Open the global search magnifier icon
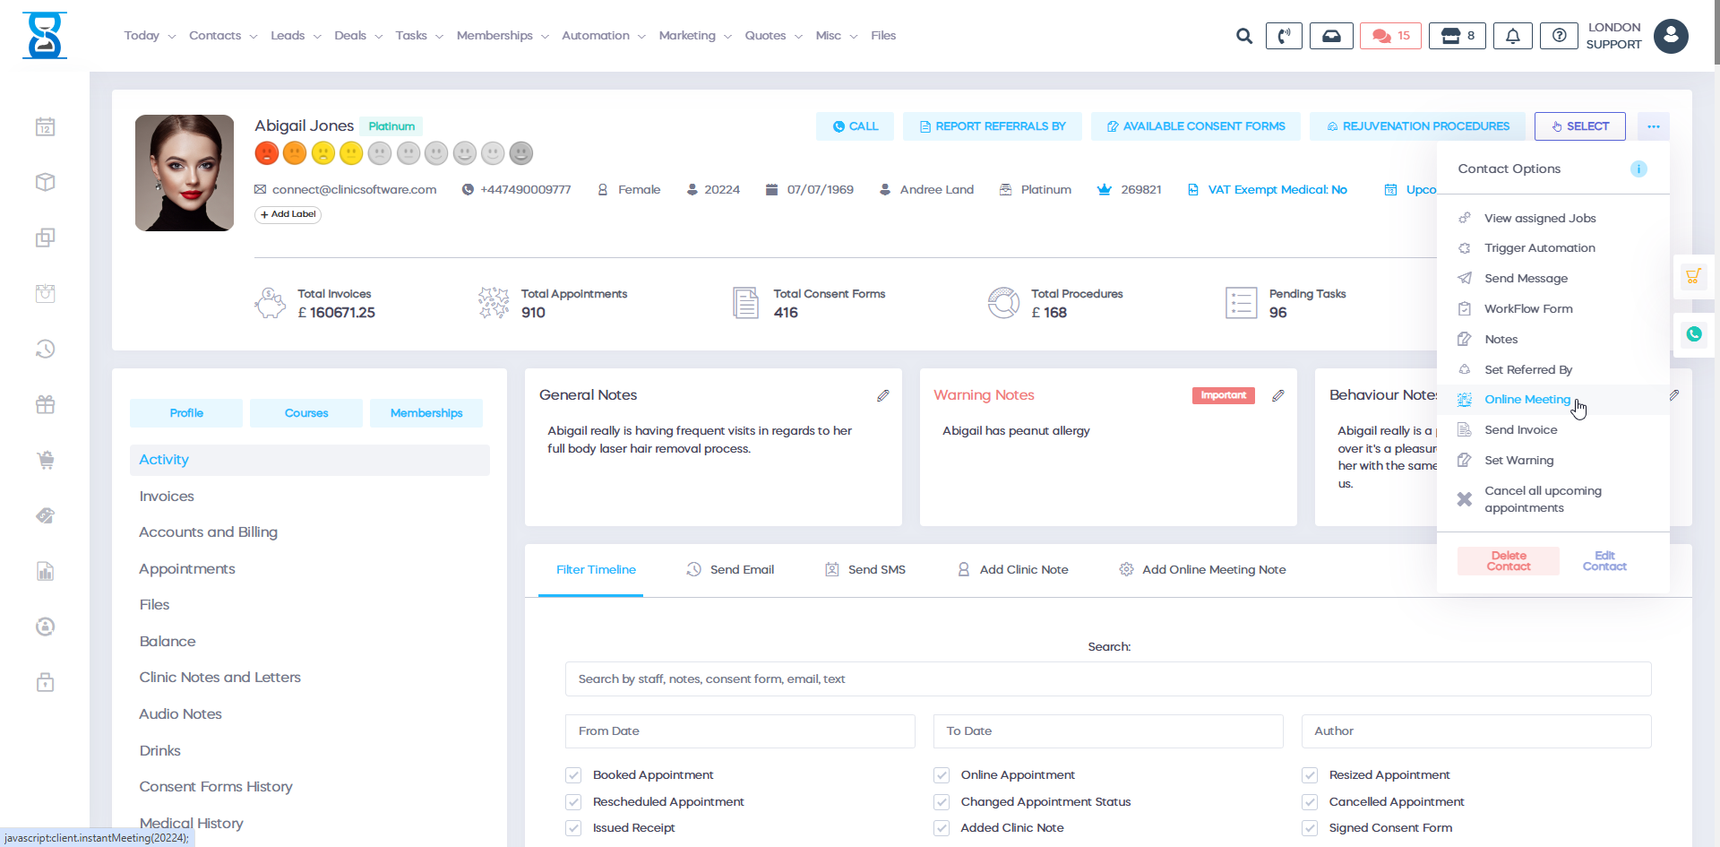This screenshot has height=847, width=1720. click(1244, 36)
